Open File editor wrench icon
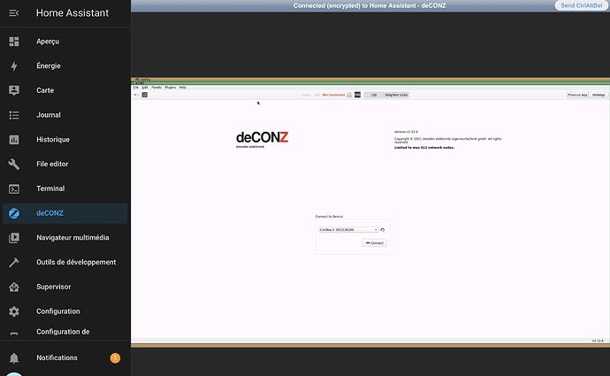Viewport: 610px width, 376px height. click(14, 165)
